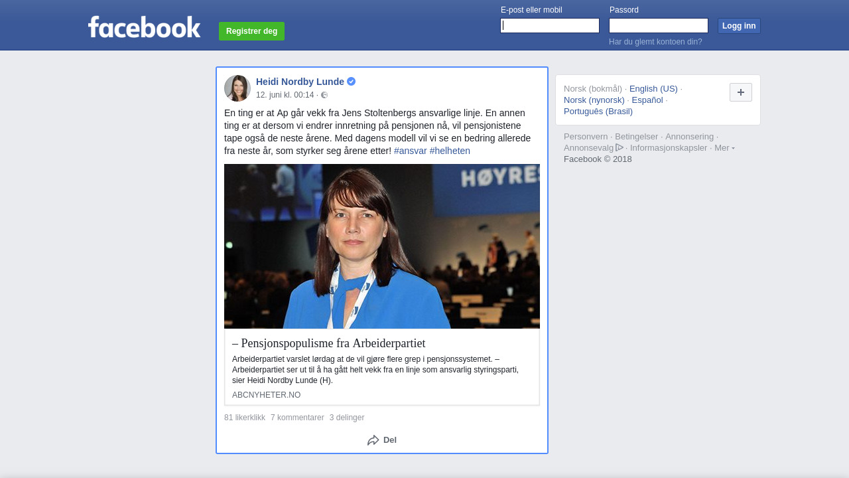Click into the Passord field

(658, 26)
